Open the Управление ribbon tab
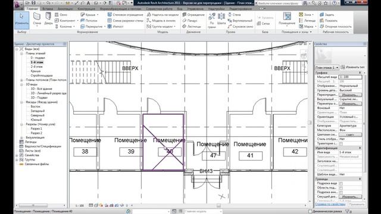This screenshot has height=214, width=381. pos(195,9)
